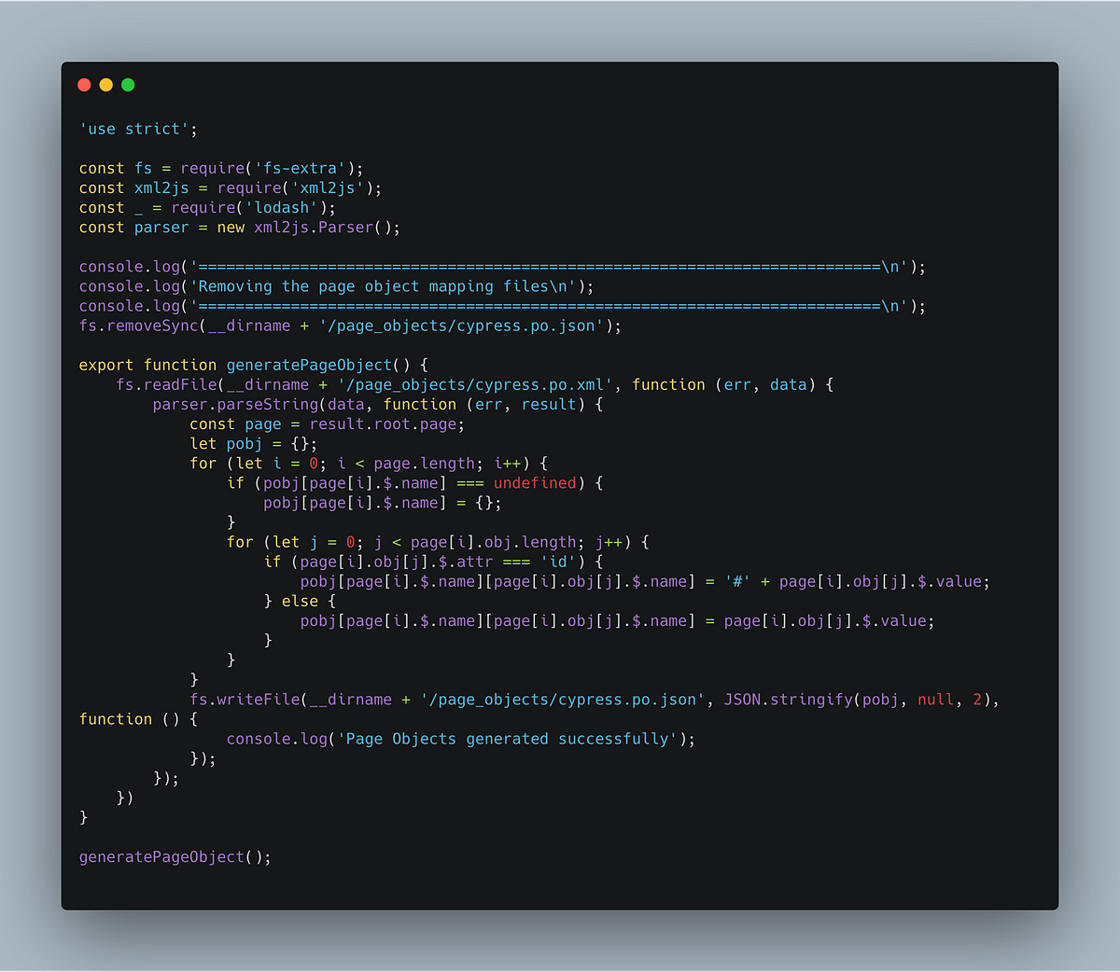
Task: Select the require('lodash') line
Action: (205, 207)
